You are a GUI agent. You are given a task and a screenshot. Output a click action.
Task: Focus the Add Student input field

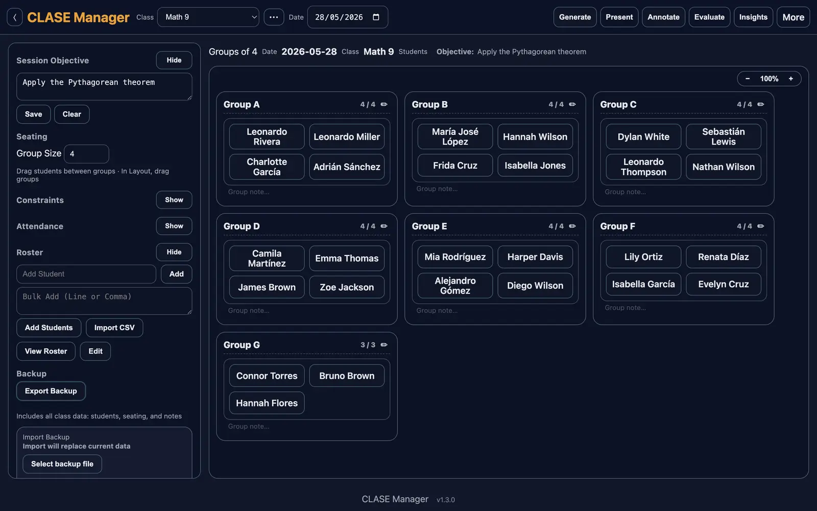point(86,274)
